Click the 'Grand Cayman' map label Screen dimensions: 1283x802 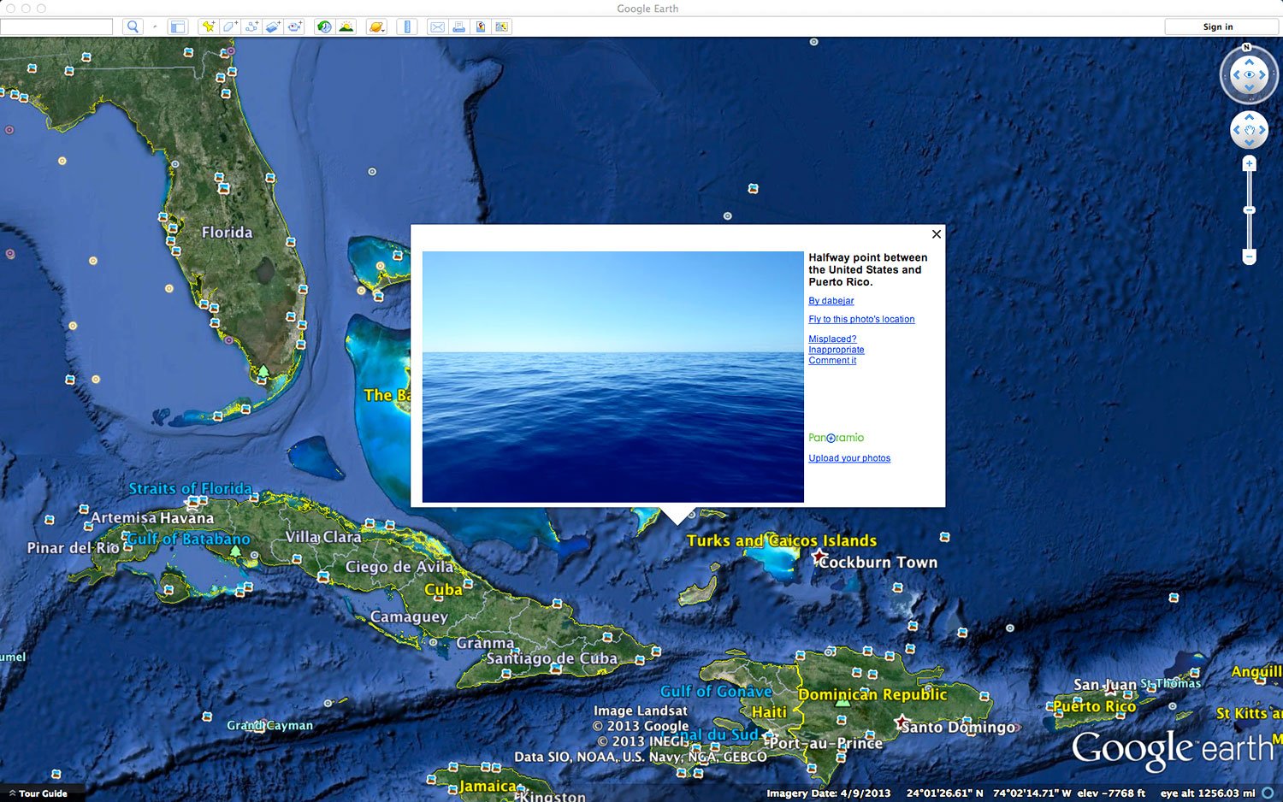tap(269, 725)
